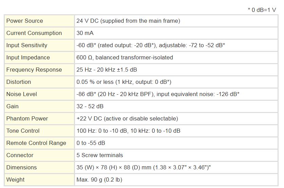This screenshot has height=188, width=284.
Task: Click the Tone Control label
Action: pos(23,131)
